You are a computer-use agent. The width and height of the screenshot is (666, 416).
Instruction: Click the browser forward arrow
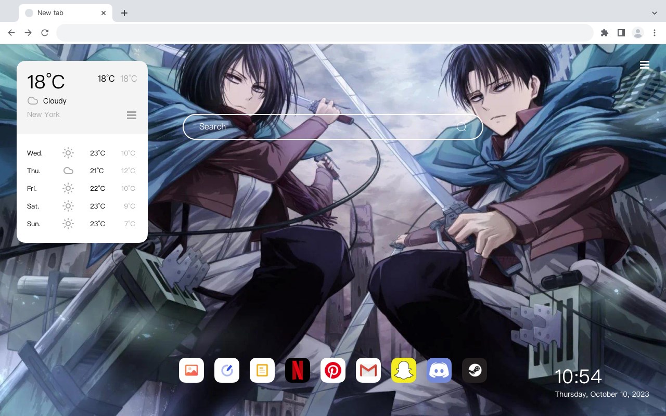[28, 33]
